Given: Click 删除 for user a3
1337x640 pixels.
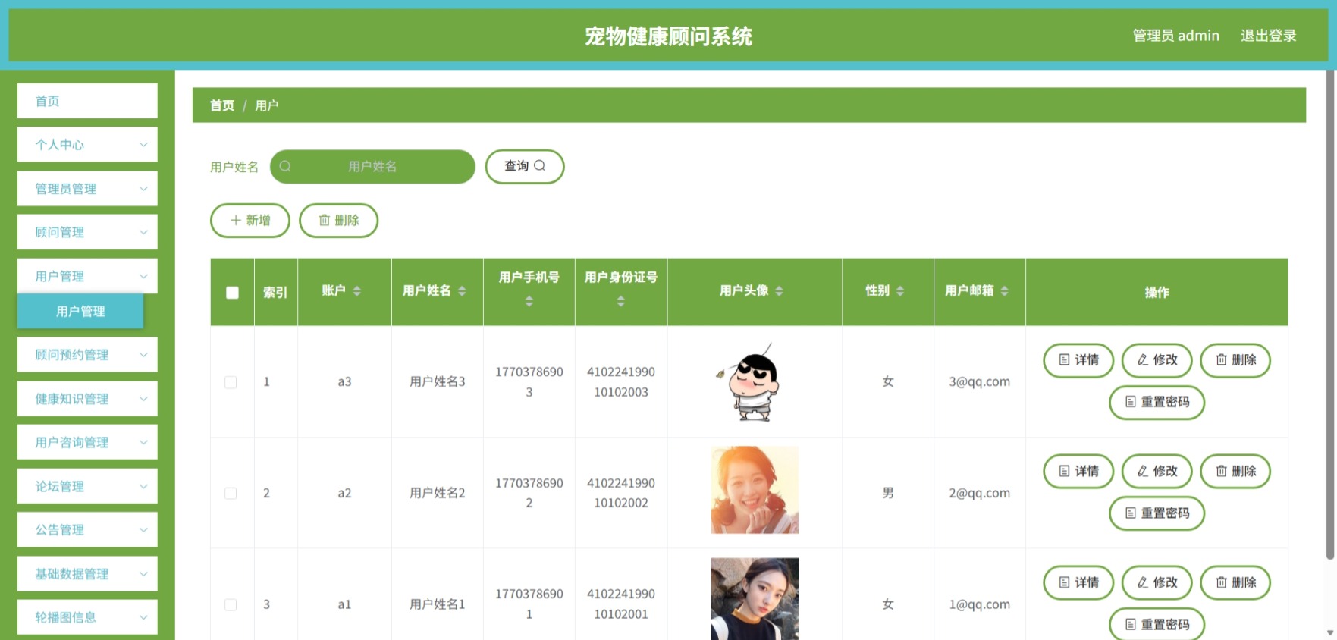Looking at the screenshot, I should click(1235, 360).
